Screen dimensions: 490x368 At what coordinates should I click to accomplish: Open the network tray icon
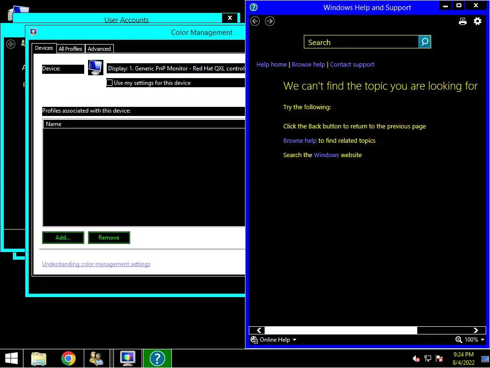pos(427,358)
